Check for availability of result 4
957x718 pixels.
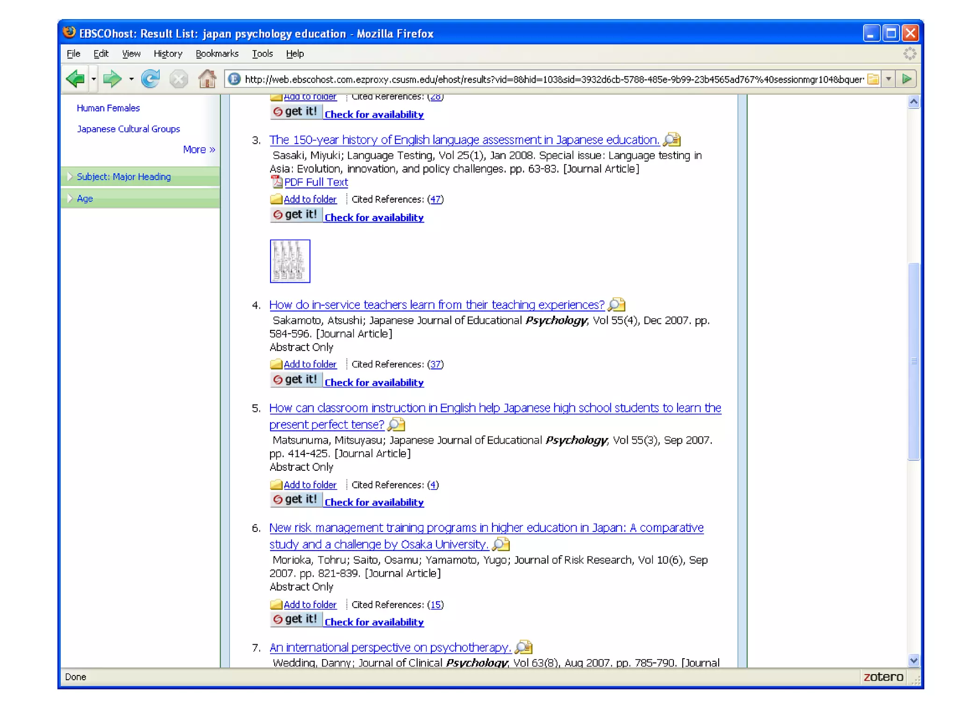point(374,382)
